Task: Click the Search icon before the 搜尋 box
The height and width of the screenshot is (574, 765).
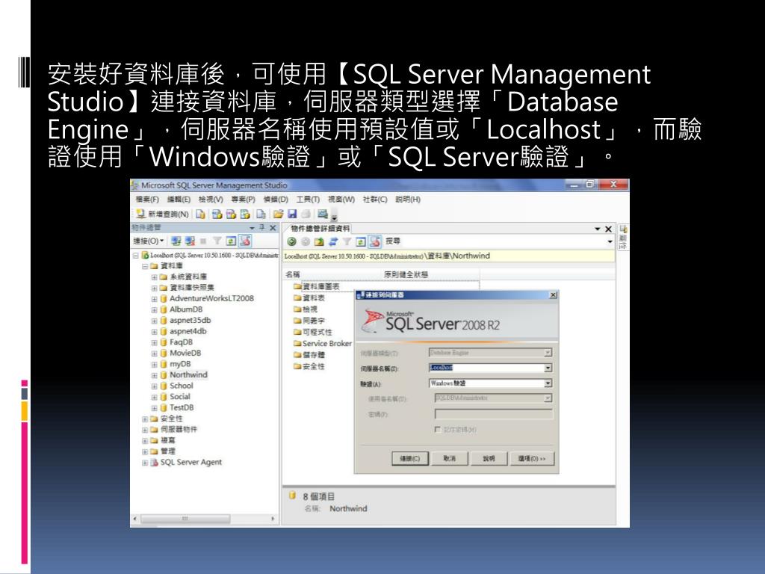Action: [x=375, y=241]
